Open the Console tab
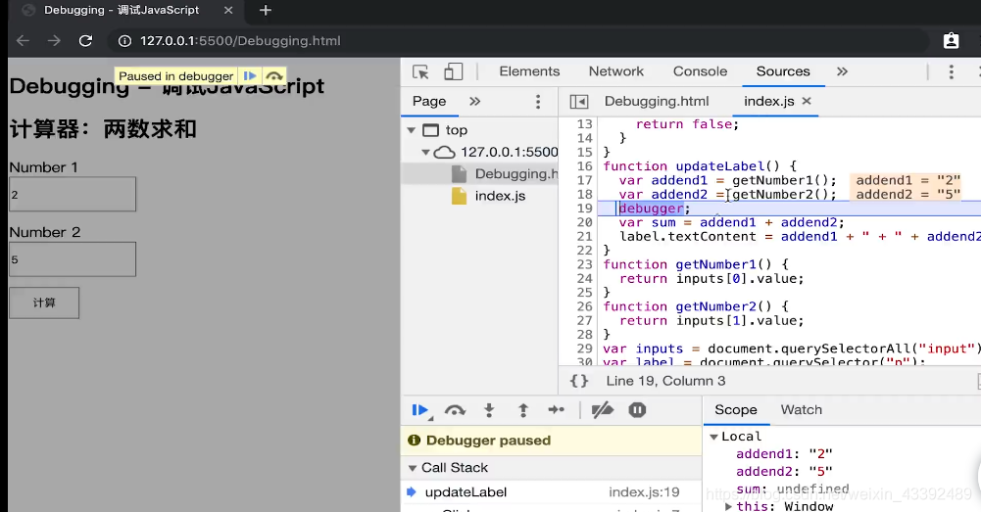The image size is (981, 512). (x=700, y=71)
